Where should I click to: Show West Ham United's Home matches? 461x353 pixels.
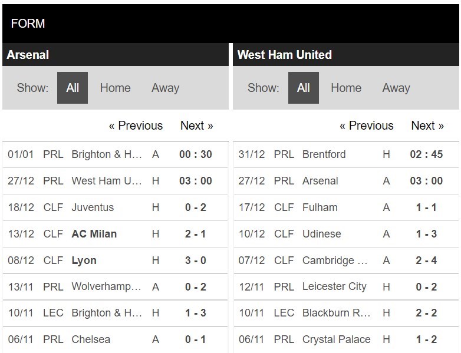pyautogui.click(x=346, y=88)
